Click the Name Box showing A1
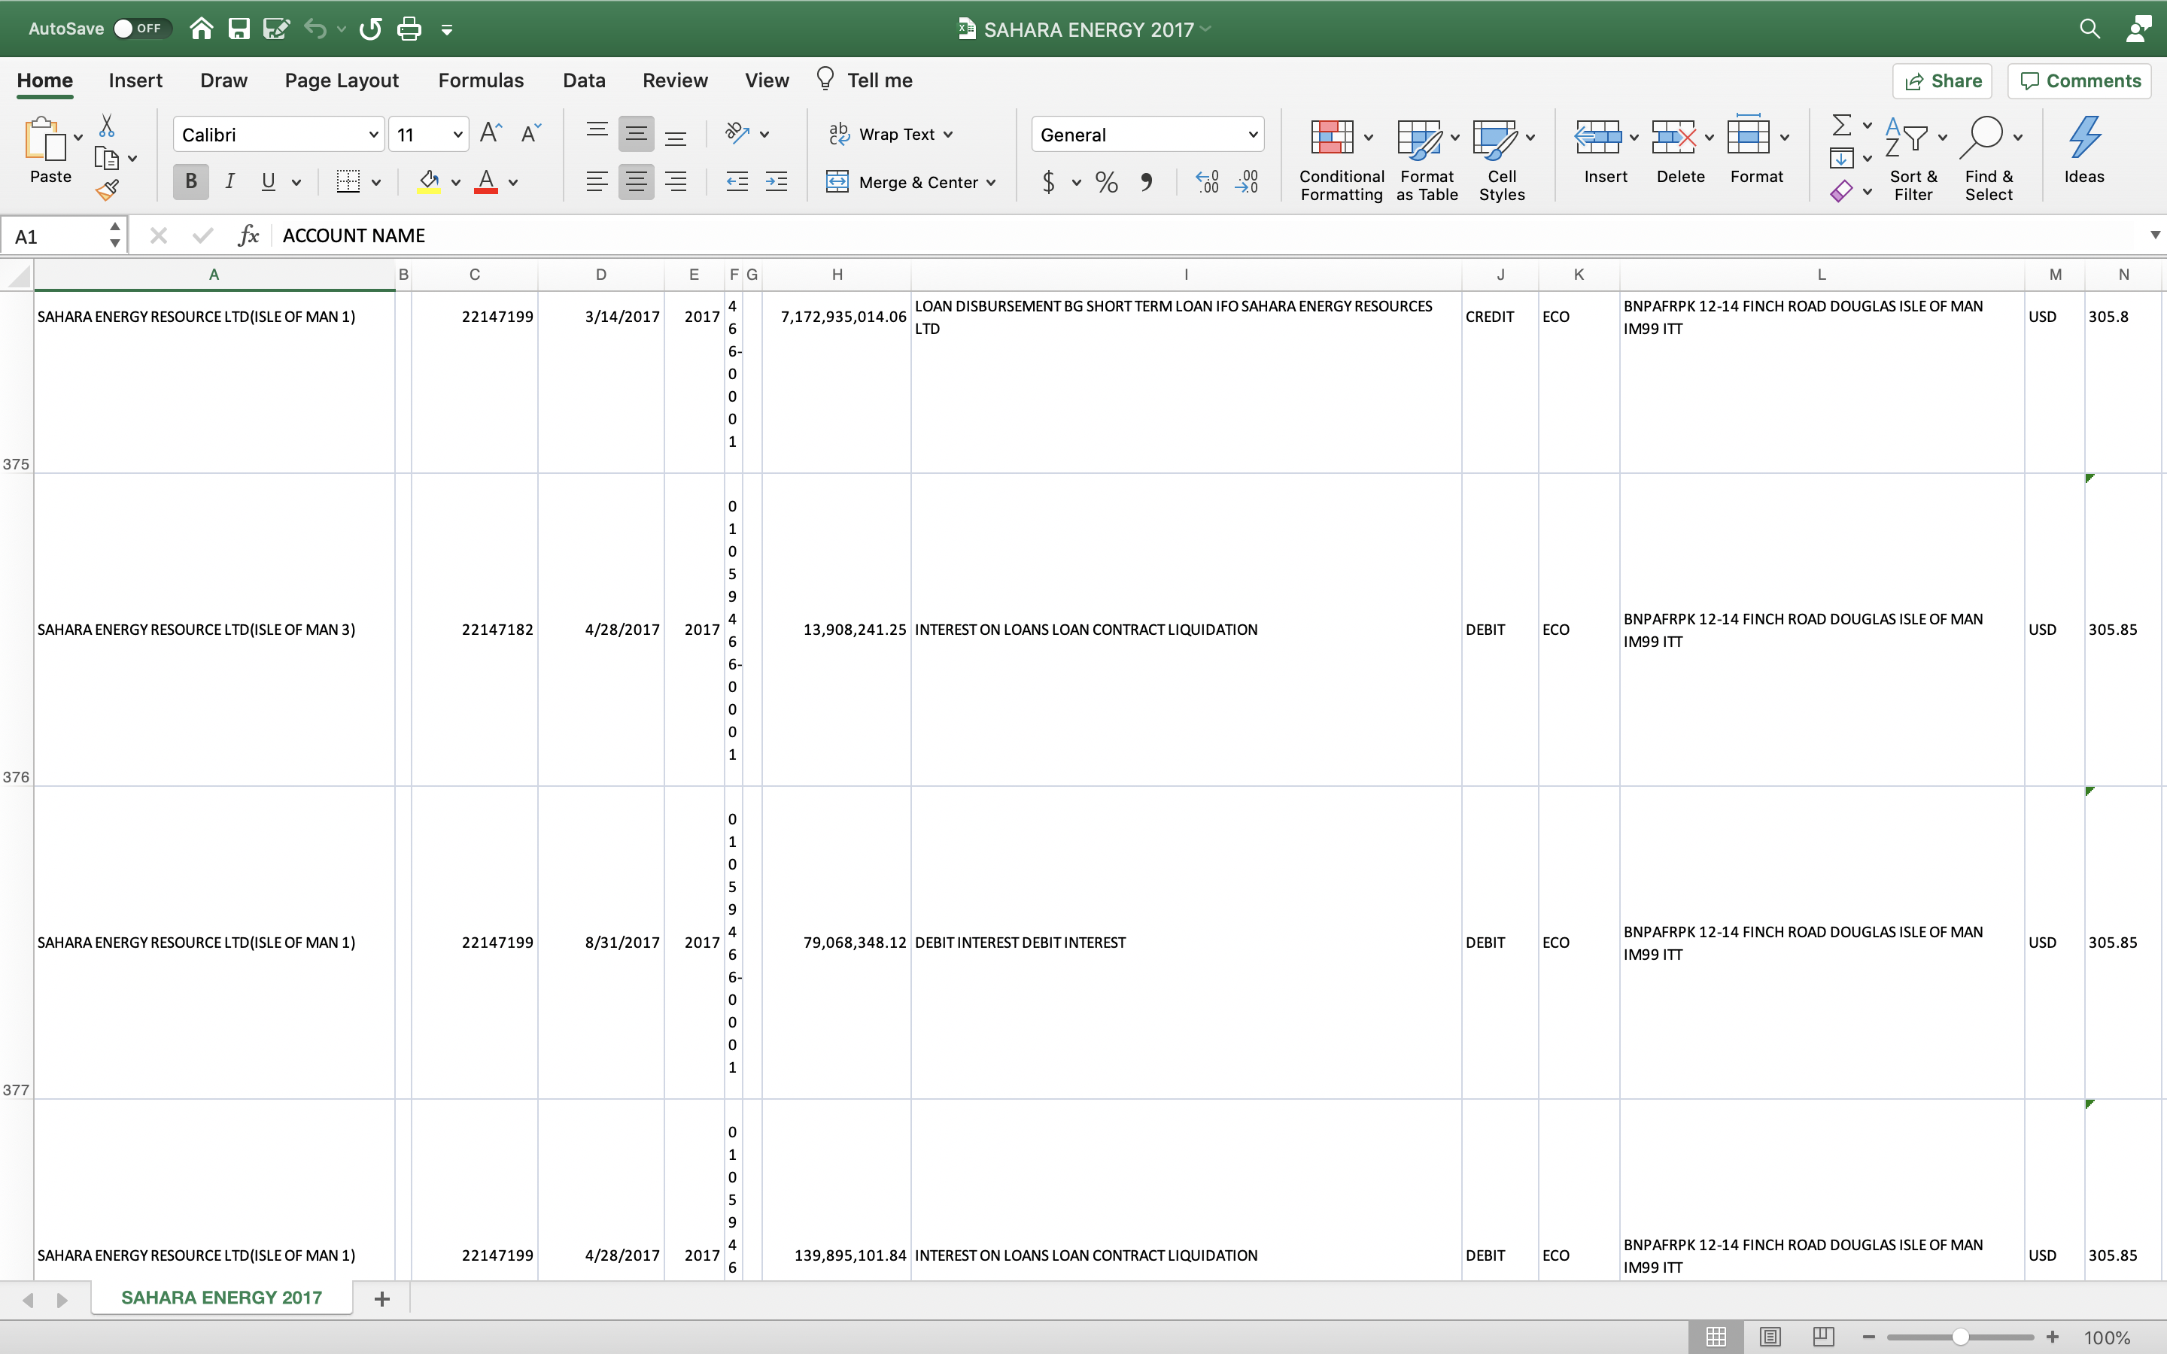Screen dimensions: 2167x1354 [62, 236]
